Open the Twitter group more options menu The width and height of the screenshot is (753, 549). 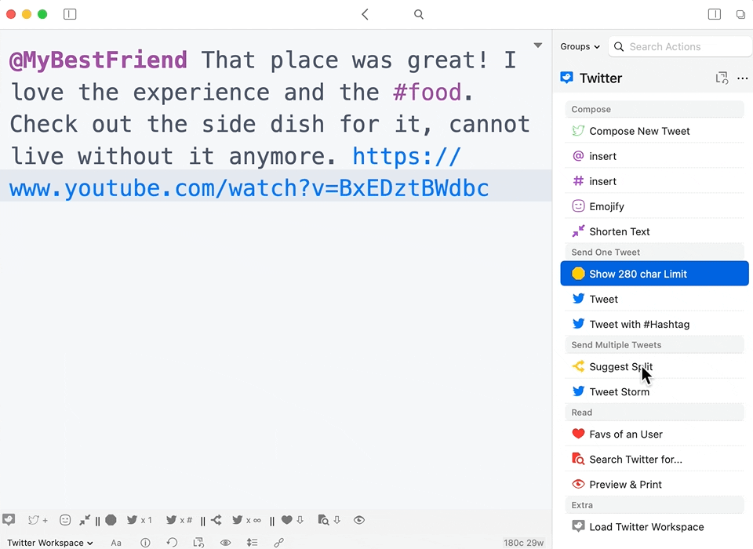tap(743, 78)
